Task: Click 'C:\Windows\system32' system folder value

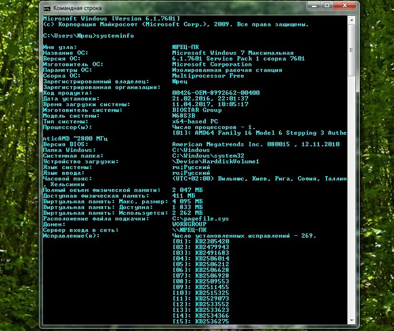Action: click(x=208, y=156)
